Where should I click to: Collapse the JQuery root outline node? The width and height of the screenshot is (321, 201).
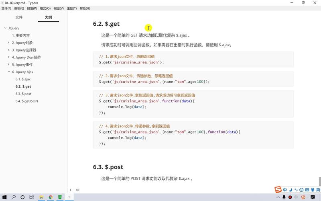(x=5, y=28)
